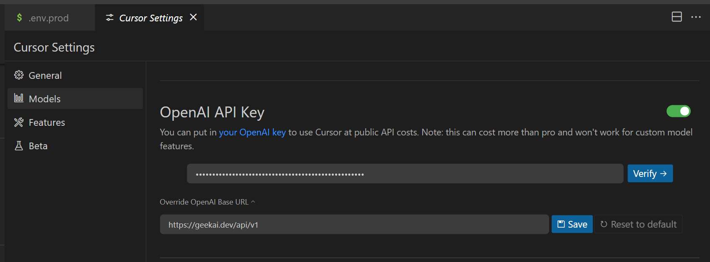This screenshot has width=710, height=262.
Task: Open the Models settings section
Action: point(75,99)
